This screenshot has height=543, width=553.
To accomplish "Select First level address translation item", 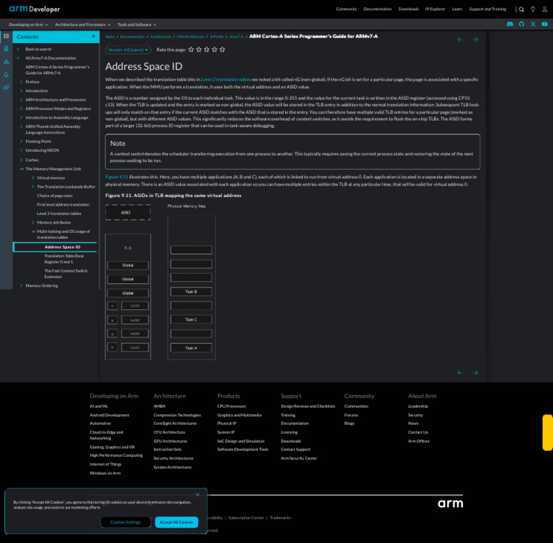I will click(x=63, y=205).
